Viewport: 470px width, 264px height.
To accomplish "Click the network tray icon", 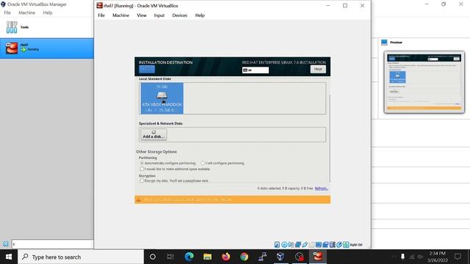I will point(412,257).
